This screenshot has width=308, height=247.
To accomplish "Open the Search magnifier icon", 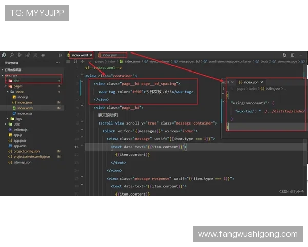I will click(12, 55).
